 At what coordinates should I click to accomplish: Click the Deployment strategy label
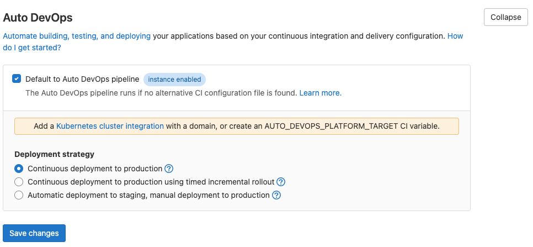coord(55,154)
